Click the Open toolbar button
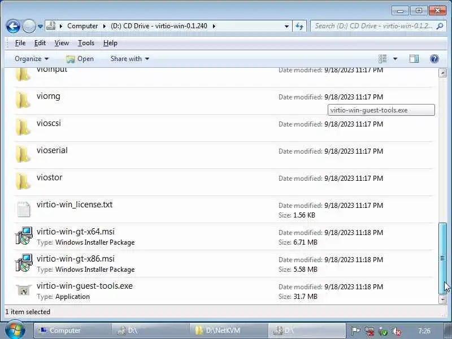This screenshot has width=452, height=339. pos(80,59)
